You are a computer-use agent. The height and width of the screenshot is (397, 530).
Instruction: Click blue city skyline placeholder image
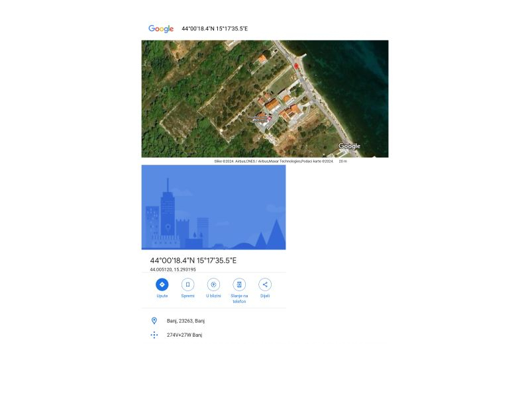[213, 207]
